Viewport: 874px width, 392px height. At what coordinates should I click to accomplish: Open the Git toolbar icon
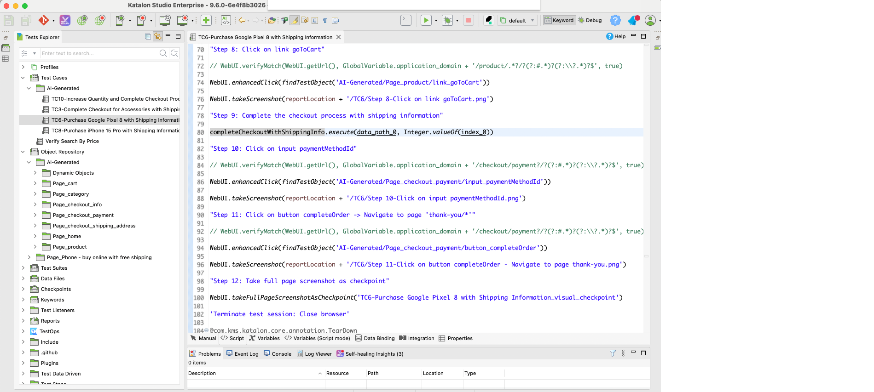[44, 20]
